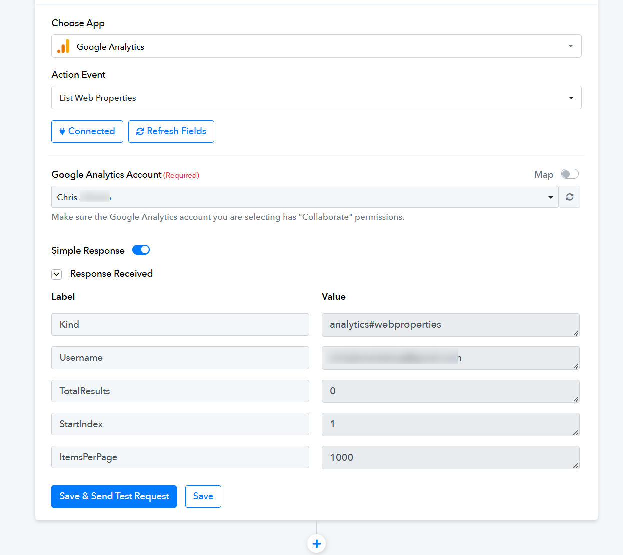Click the Refresh Fields button
623x555 pixels.
(x=171, y=131)
